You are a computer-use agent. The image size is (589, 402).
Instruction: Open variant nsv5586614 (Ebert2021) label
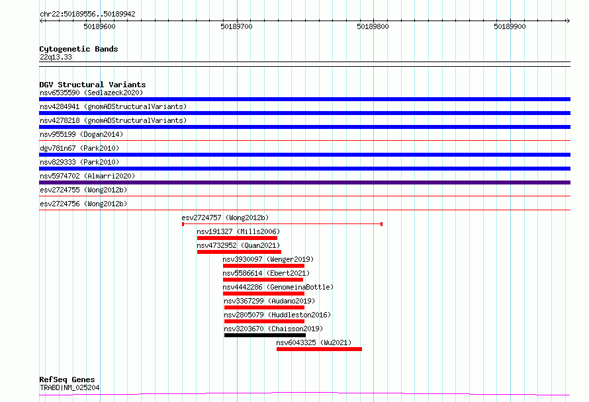click(266, 273)
